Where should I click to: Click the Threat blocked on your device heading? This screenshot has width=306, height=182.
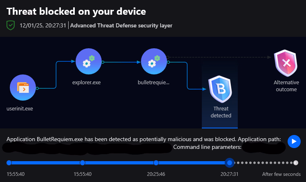coord(76,11)
